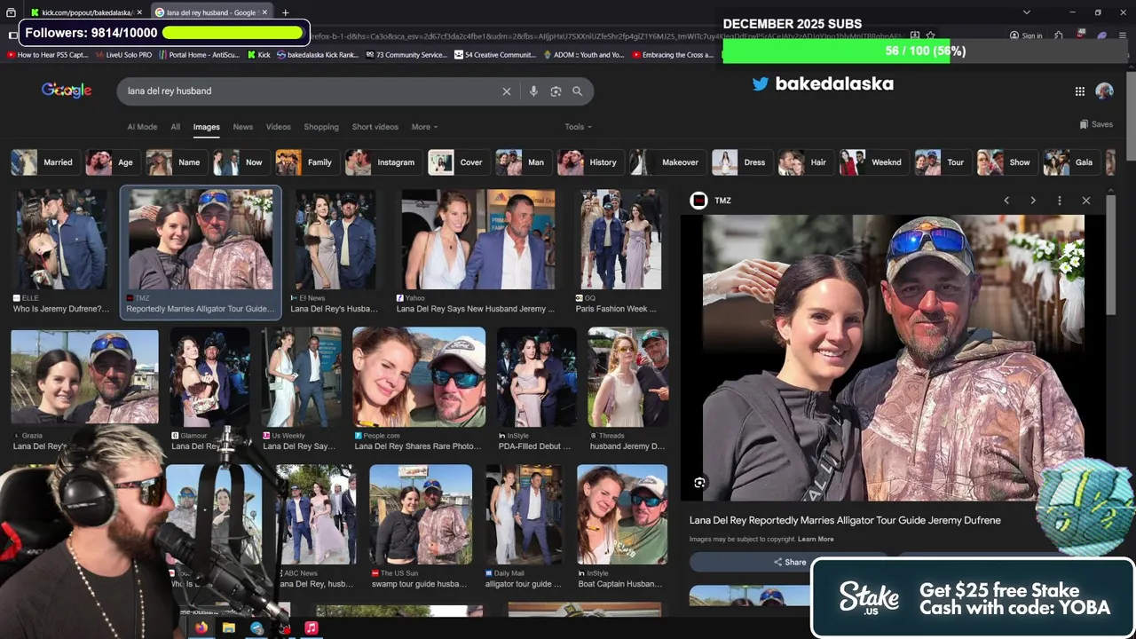Open the blue browser icon in the taskbar
1136x639 pixels.
point(256,627)
